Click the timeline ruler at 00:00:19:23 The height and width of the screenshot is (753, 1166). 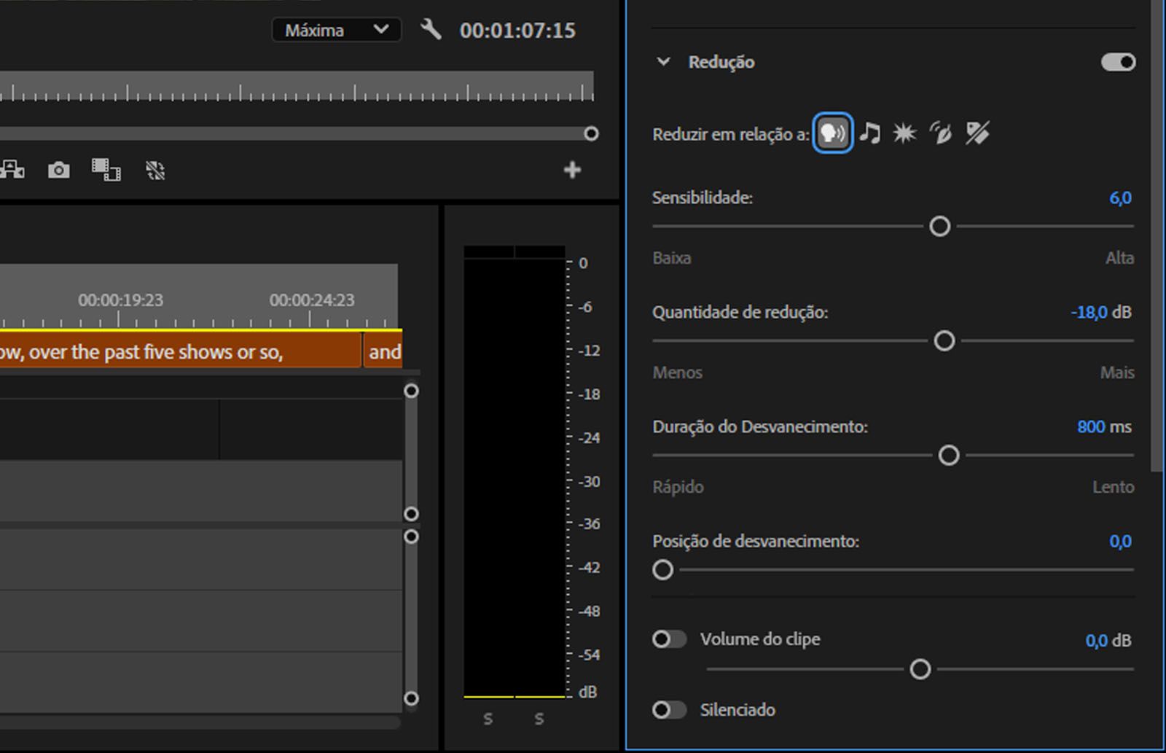120,300
